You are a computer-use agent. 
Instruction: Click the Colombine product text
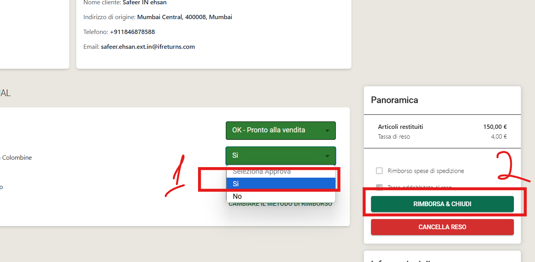(16, 158)
